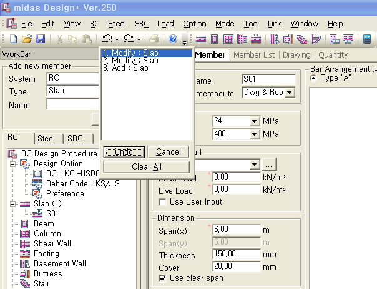The width and height of the screenshot is (377, 289).
Task: Uncheck the Use clear span checkbox
Action: [x=162, y=278]
